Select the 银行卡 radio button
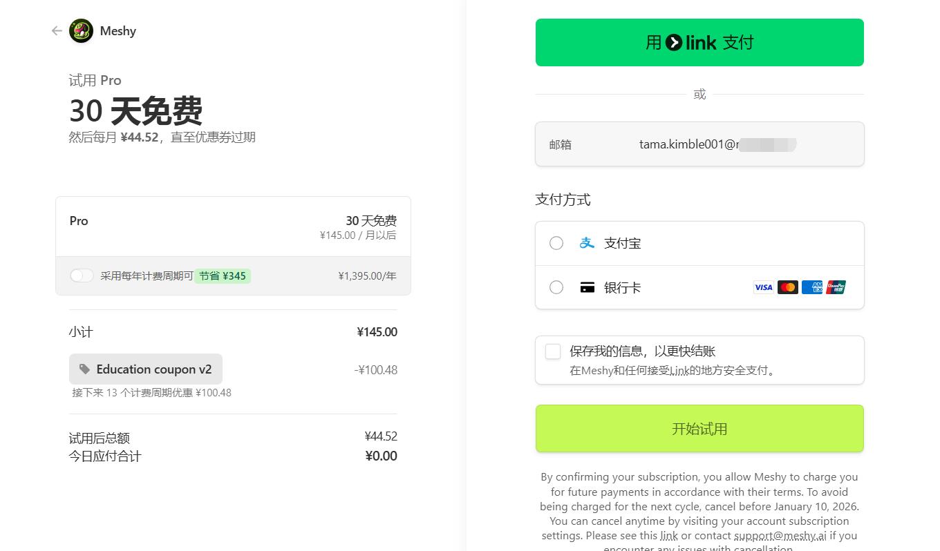 pos(556,287)
